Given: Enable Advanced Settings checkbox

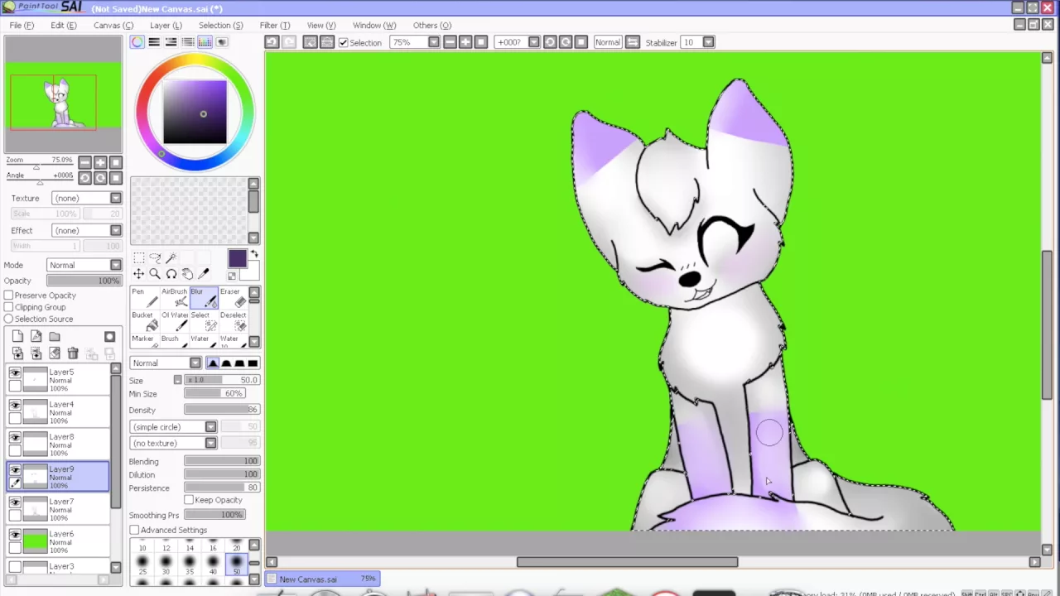Looking at the screenshot, I should pos(134,530).
